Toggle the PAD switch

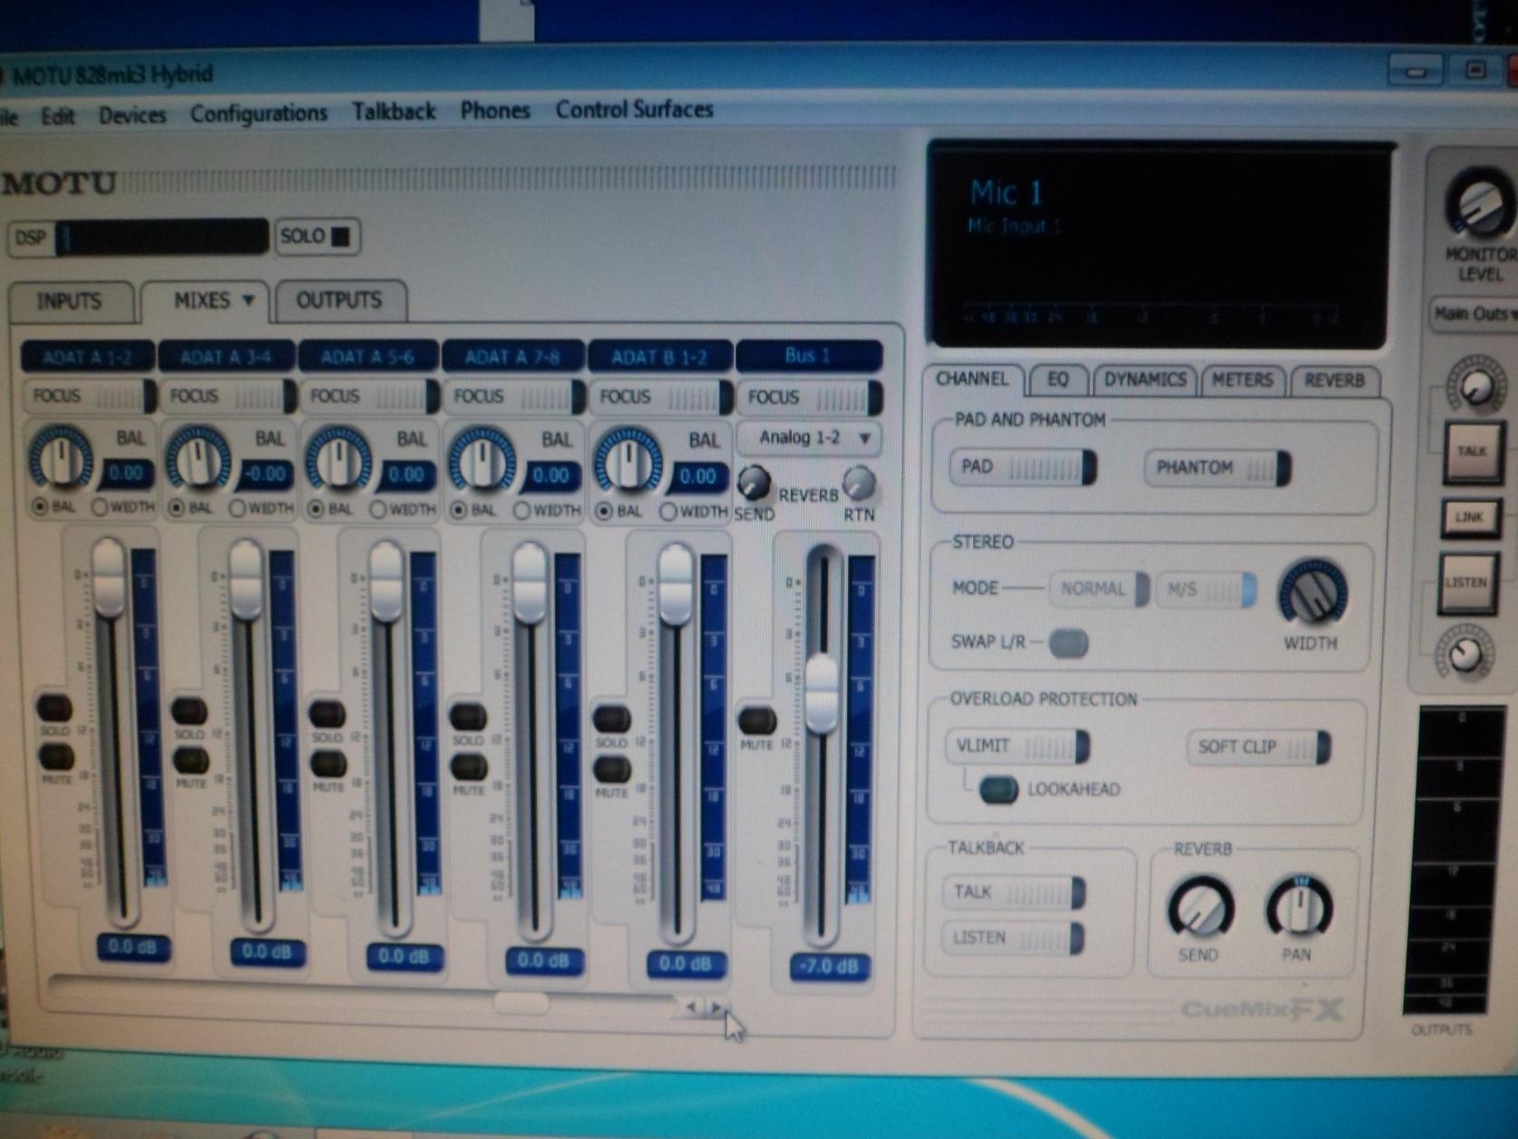click(1024, 467)
